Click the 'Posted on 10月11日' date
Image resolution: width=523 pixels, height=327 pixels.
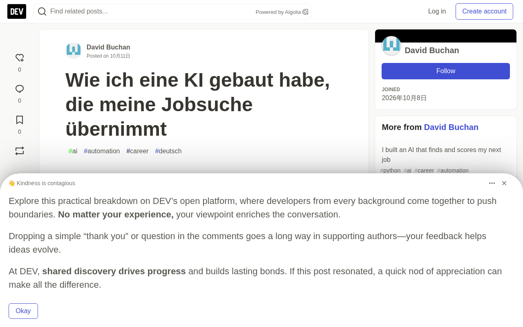click(x=108, y=56)
